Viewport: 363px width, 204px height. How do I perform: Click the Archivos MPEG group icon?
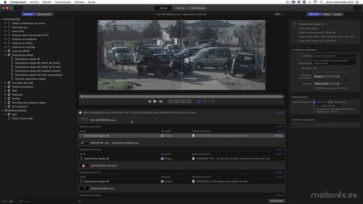pos(9,51)
